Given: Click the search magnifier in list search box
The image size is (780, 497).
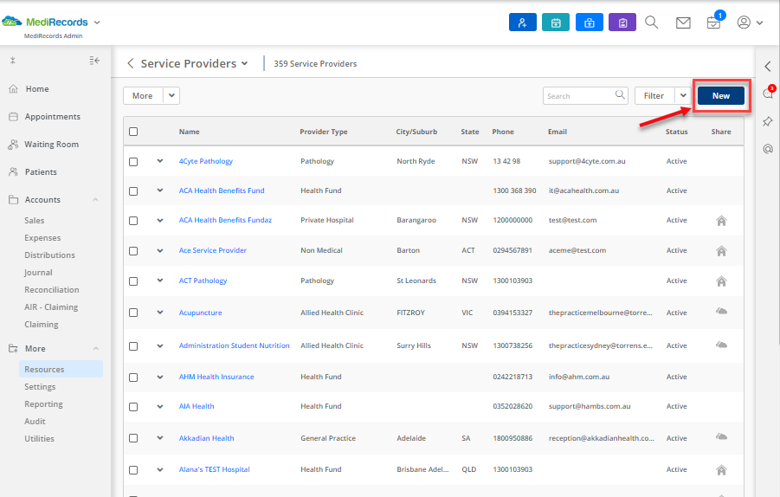Looking at the screenshot, I should coord(620,94).
